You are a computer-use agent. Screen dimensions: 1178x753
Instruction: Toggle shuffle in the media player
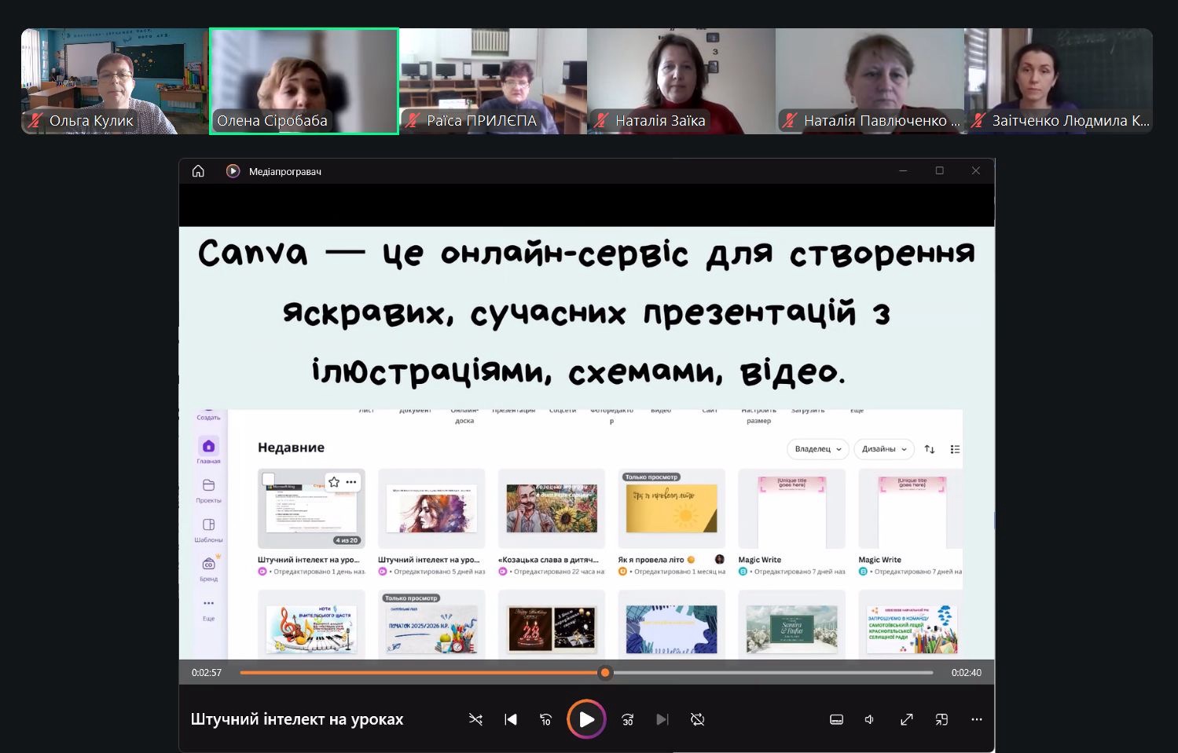(475, 719)
